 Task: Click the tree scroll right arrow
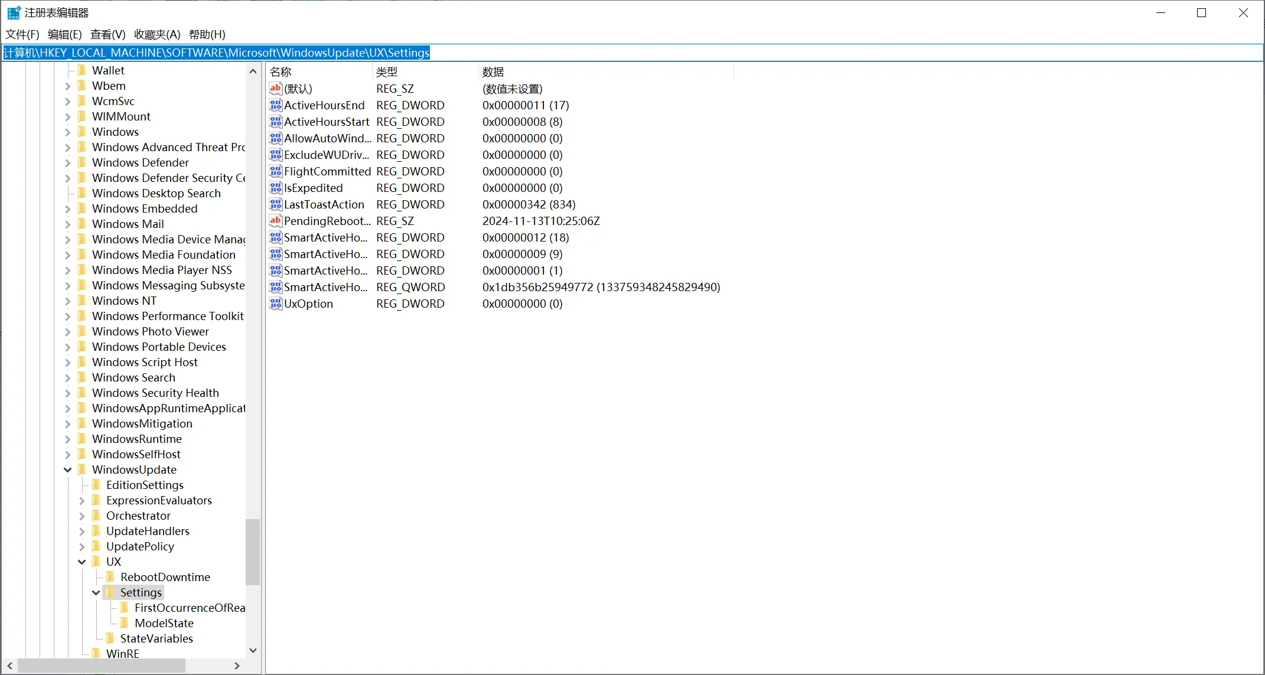click(237, 666)
